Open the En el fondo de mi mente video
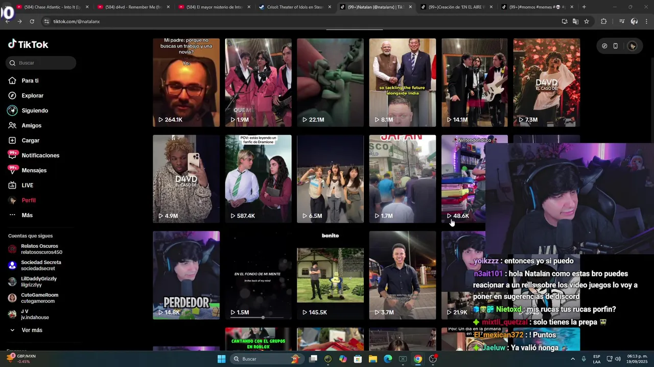Screen dimensions: 654x367 coord(258,275)
